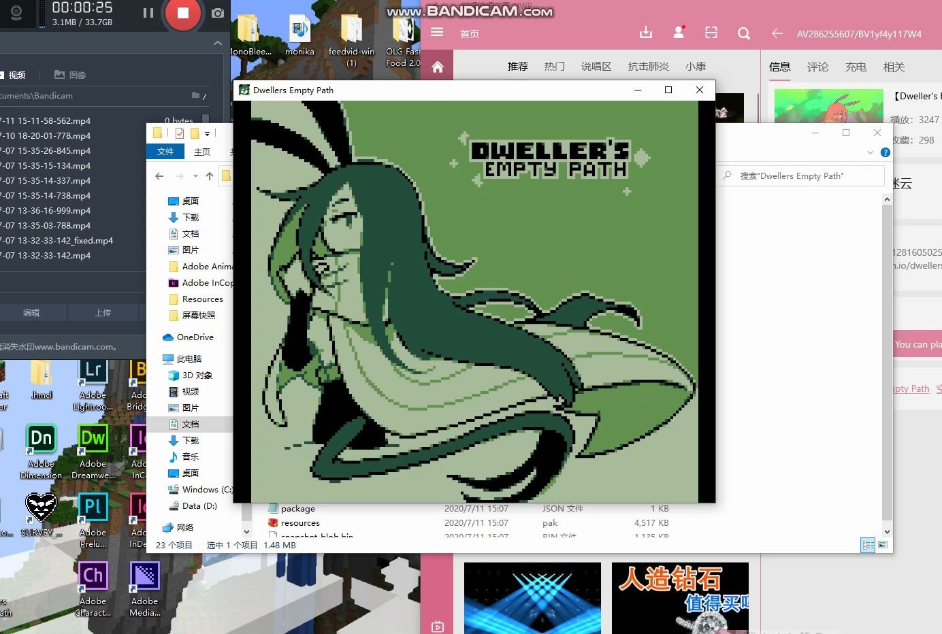Click Explorer search Dwellers Empty Path field

(800, 176)
